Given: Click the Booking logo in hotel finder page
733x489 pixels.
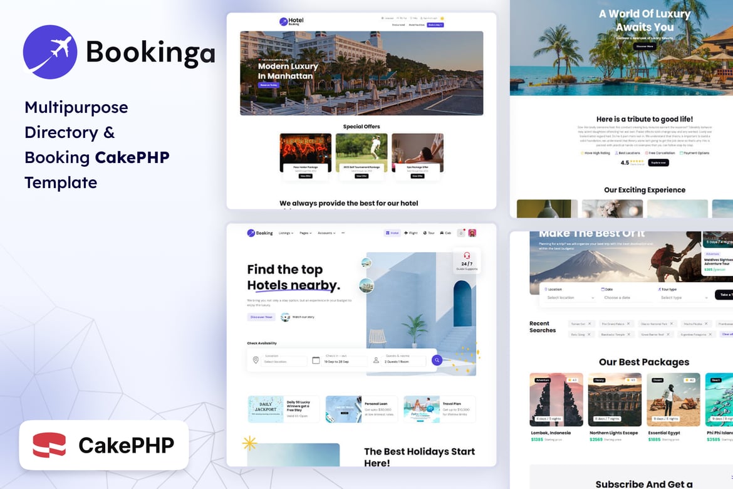Looking at the screenshot, I should [x=260, y=233].
